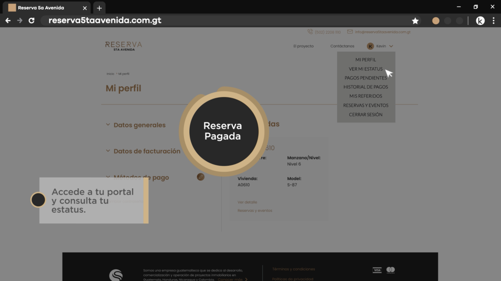Click the Vivienda value A0610
501x281 pixels.
244,185
